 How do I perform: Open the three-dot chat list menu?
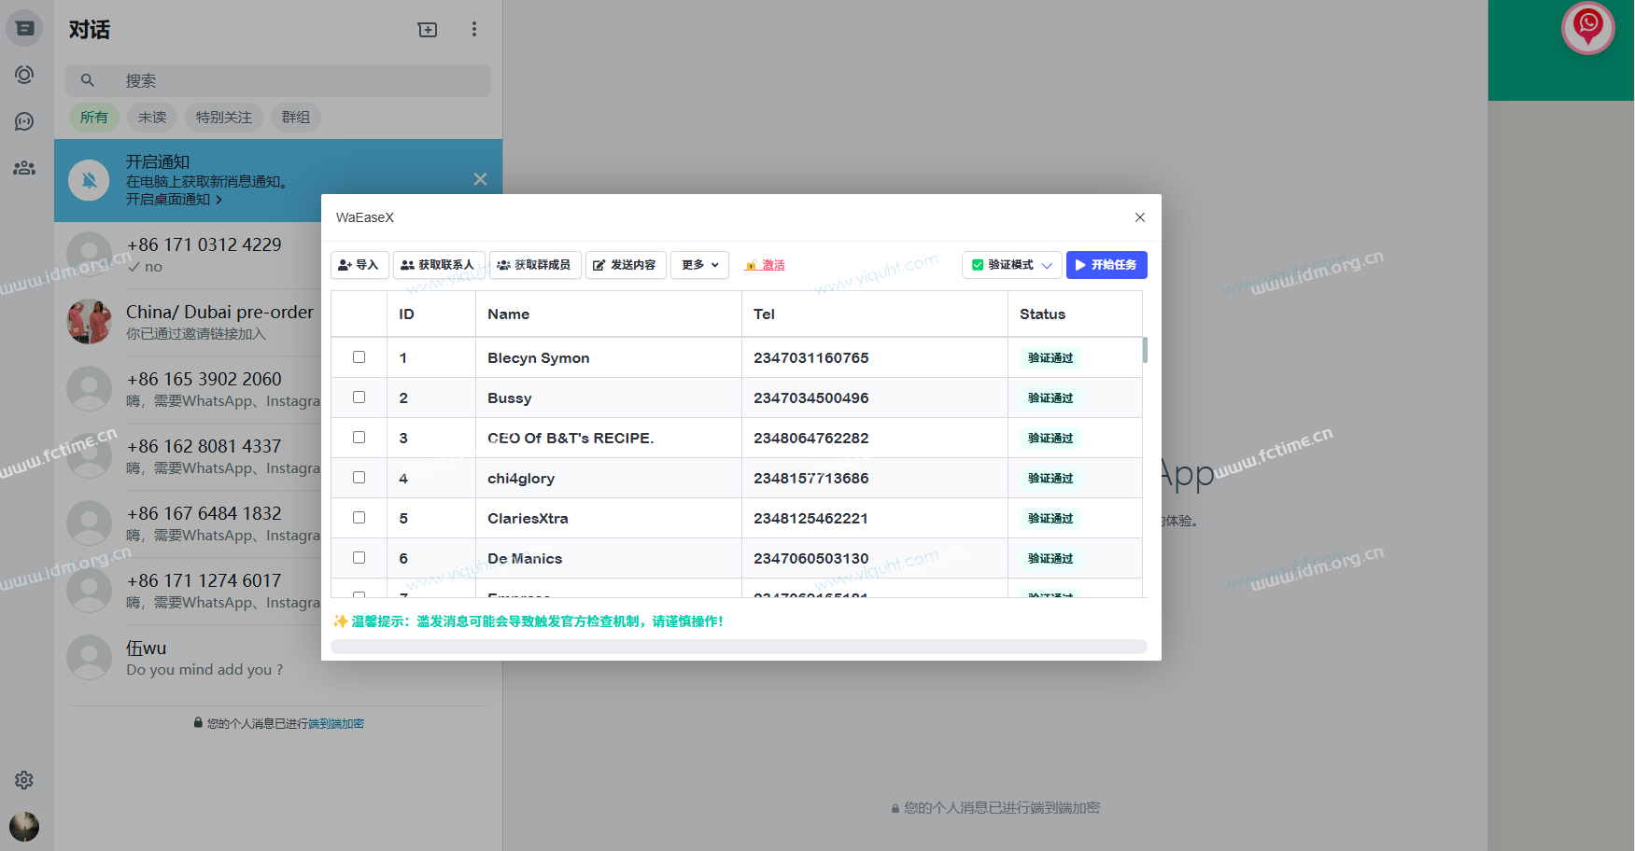(474, 30)
